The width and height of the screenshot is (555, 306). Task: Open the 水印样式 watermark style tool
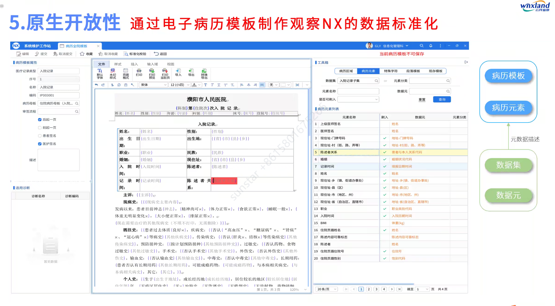(113, 74)
